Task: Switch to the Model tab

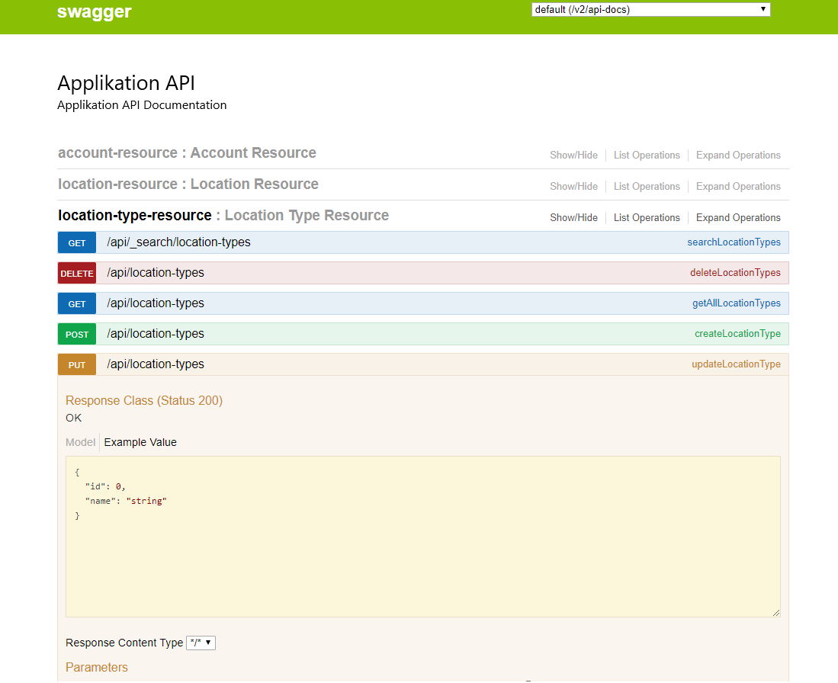Action: click(x=80, y=442)
